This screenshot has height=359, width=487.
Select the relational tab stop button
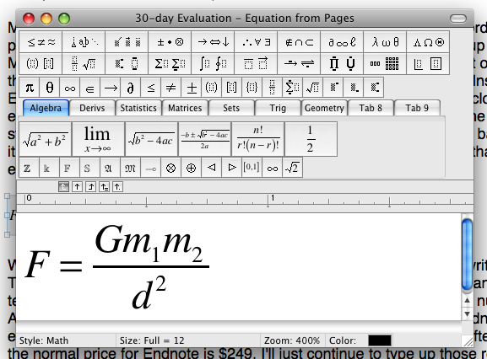[x=104, y=186]
